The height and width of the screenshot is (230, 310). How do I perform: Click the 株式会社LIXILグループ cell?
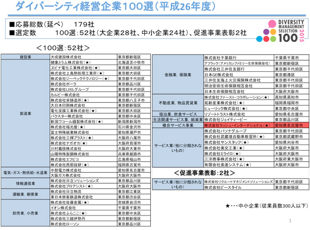(x=83, y=89)
